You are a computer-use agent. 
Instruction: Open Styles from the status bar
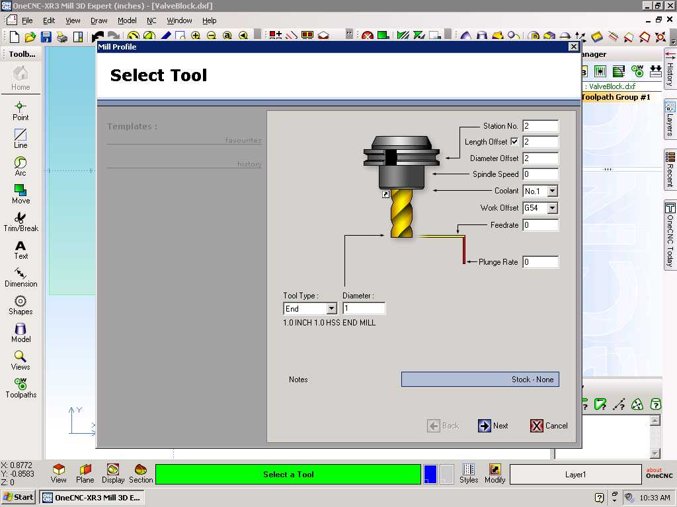coord(469,474)
